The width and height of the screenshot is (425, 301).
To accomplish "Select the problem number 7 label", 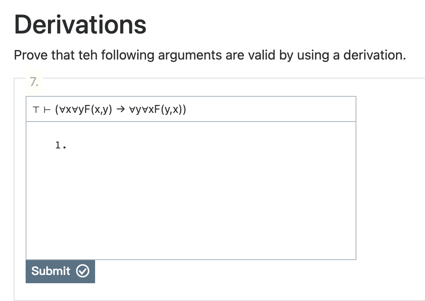I will point(34,81).
